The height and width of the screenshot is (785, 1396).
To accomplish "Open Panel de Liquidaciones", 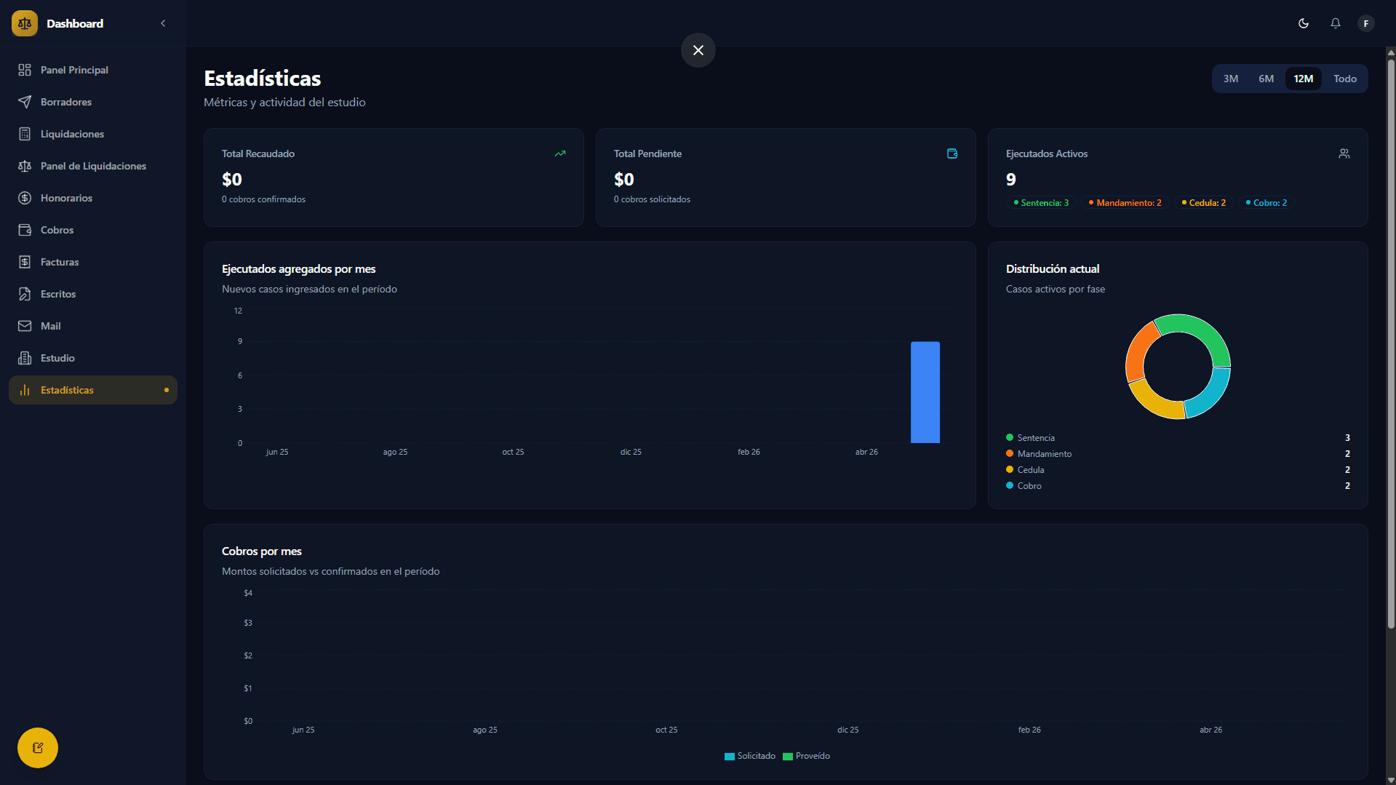I will pyautogui.click(x=93, y=166).
